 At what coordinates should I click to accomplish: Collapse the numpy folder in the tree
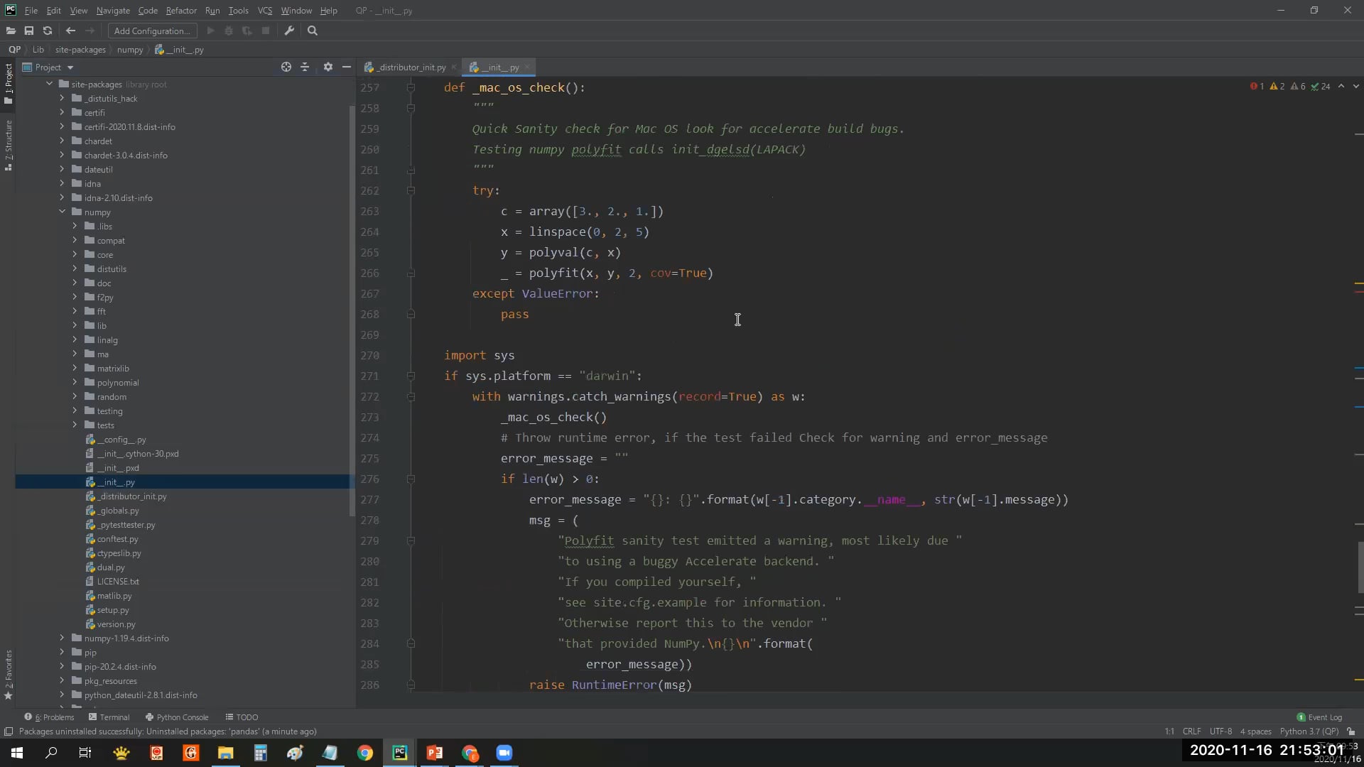(62, 212)
